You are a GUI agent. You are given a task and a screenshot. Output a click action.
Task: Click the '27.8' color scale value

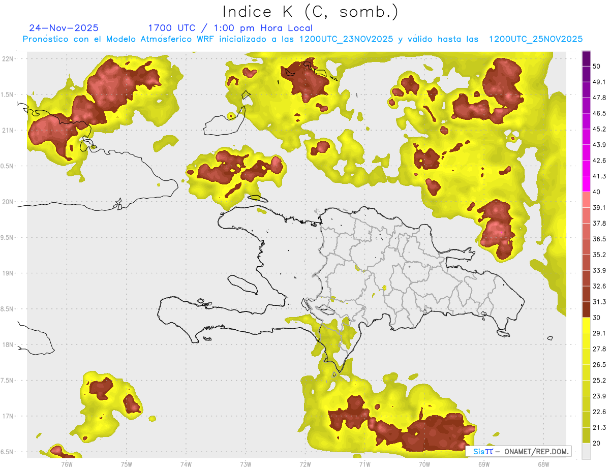599,349
